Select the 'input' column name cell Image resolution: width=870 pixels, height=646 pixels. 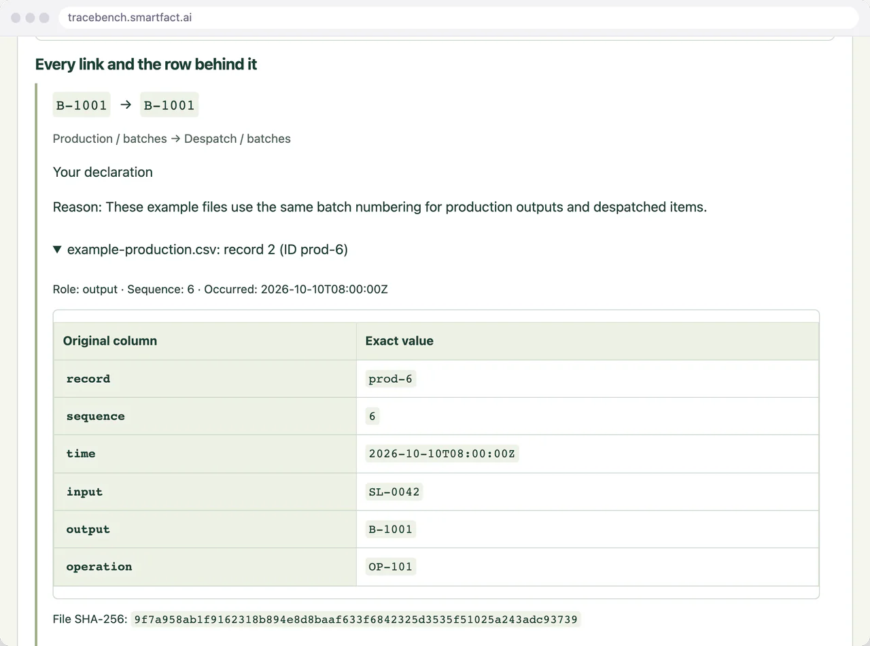[205, 492]
